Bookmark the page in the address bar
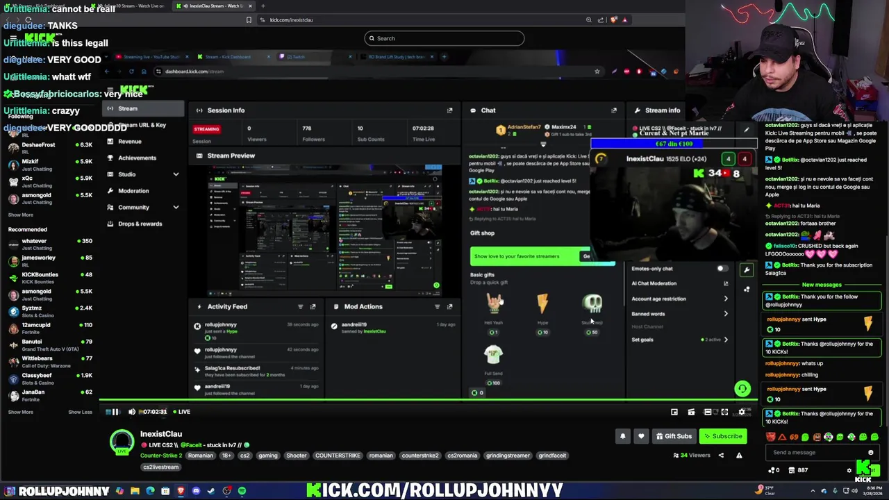The image size is (889, 500). tap(249, 19)
